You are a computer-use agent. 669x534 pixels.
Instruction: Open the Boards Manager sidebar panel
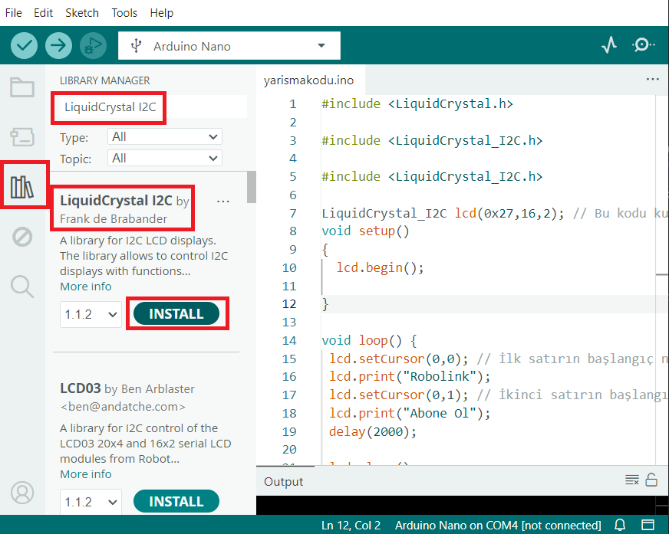[x=22, y=137]
